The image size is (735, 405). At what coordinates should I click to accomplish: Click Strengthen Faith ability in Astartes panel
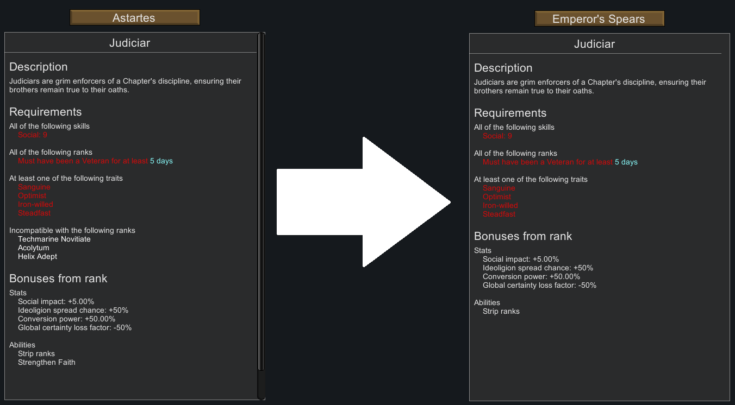[x=47, y=362]
